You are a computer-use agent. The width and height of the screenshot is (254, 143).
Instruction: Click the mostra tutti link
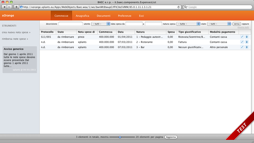[x=243, y=27]
